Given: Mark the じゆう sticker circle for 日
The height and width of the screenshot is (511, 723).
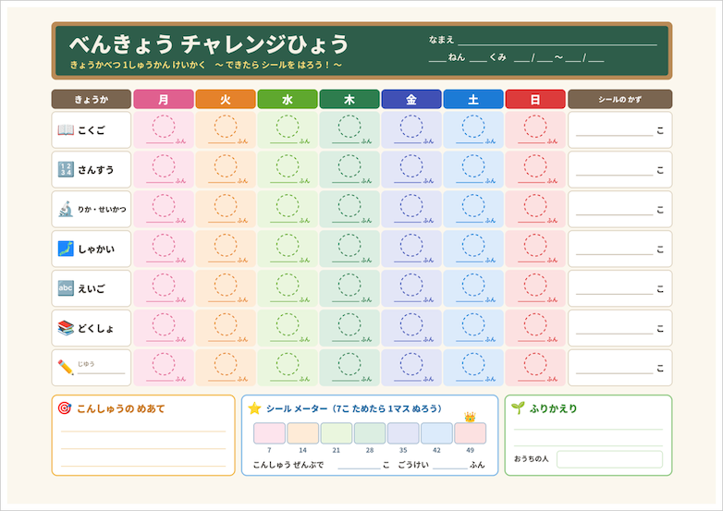Looking at the screenshot, I should click(535, 364).
